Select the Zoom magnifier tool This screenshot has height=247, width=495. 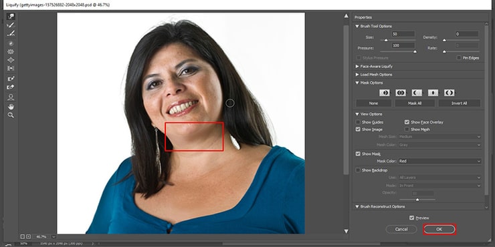tap(11, 115)
